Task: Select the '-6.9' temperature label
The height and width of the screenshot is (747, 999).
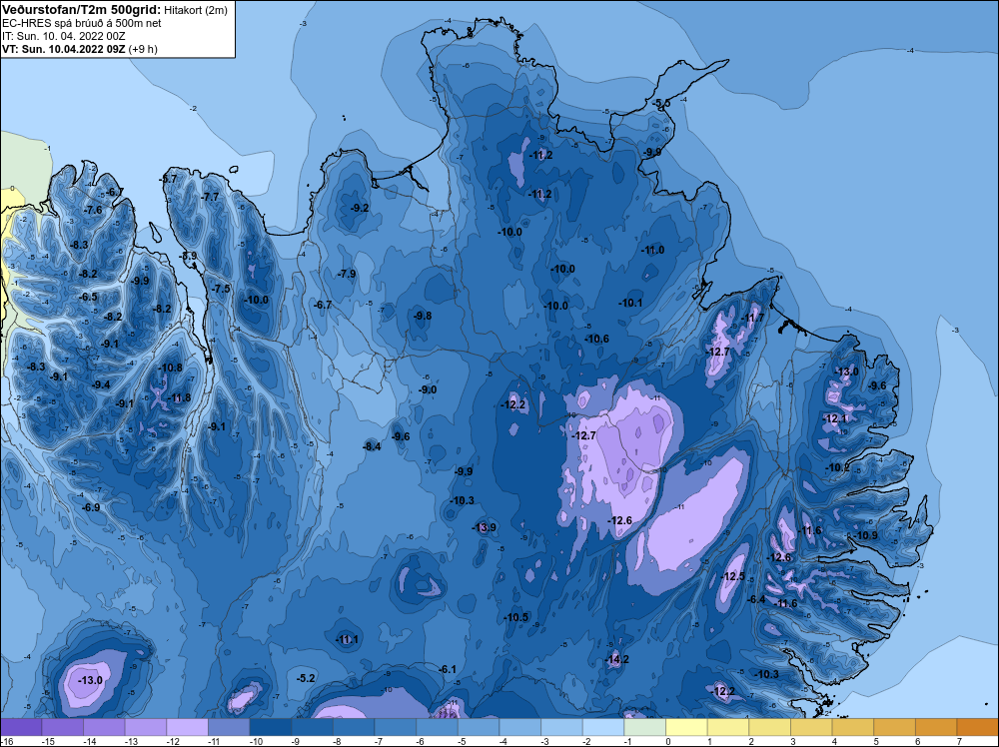Action: (x=91, y=507)
